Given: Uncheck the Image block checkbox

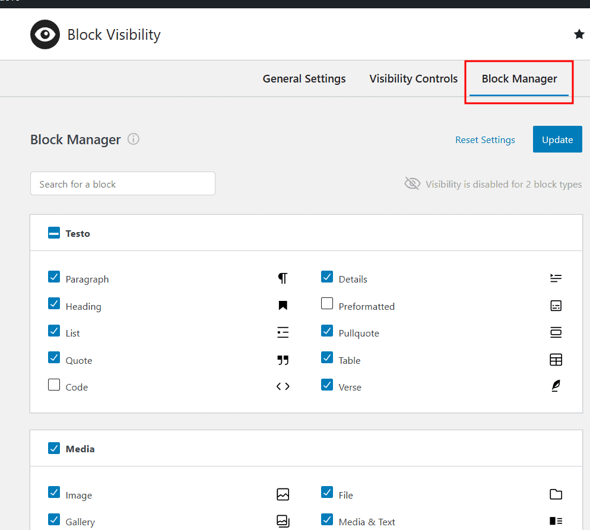Looking at the screenshot, I should [54, 492].
